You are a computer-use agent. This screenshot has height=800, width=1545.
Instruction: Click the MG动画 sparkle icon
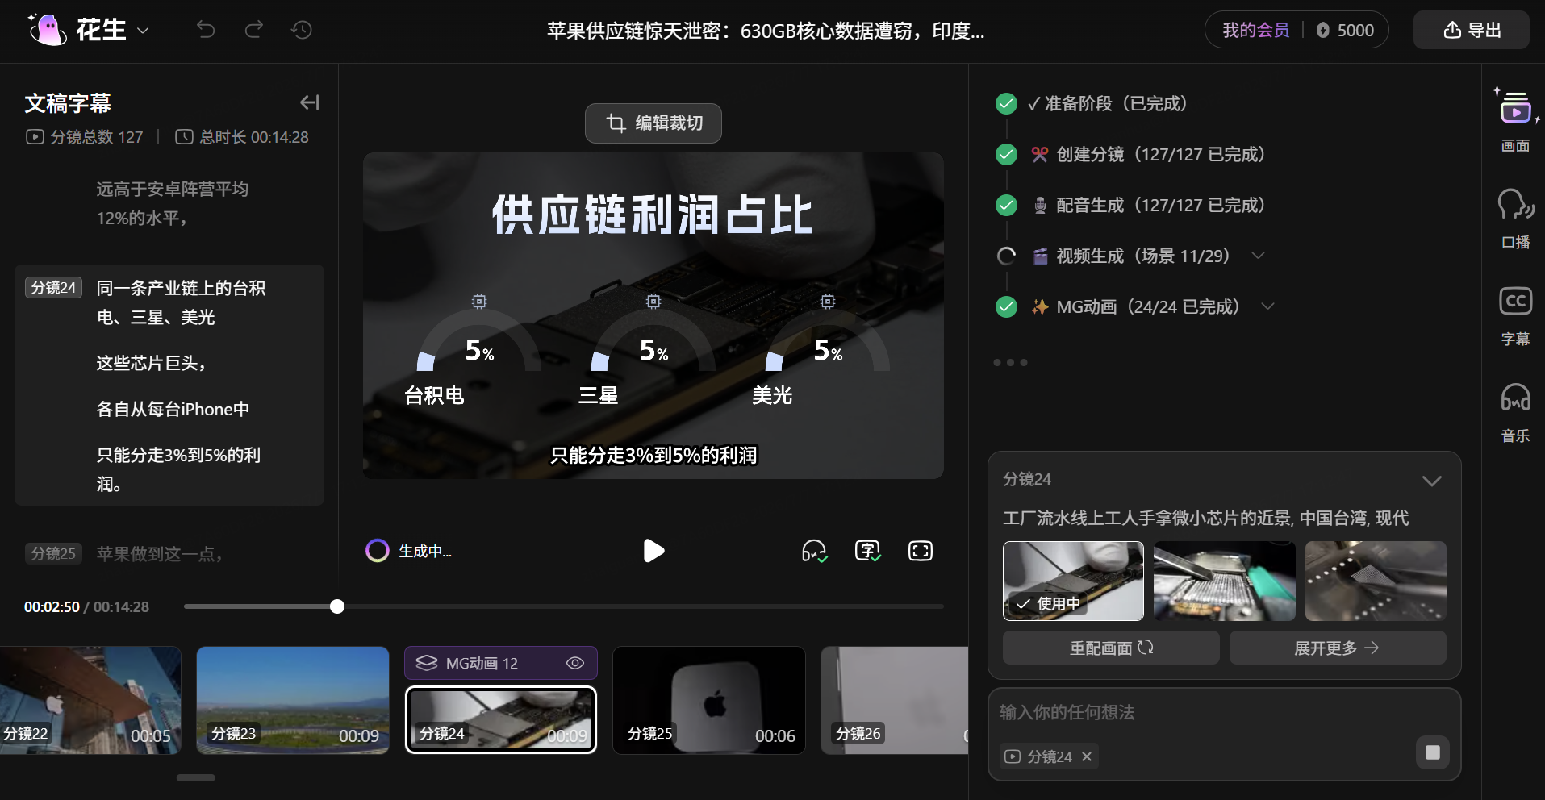(x=1040, y=306)
